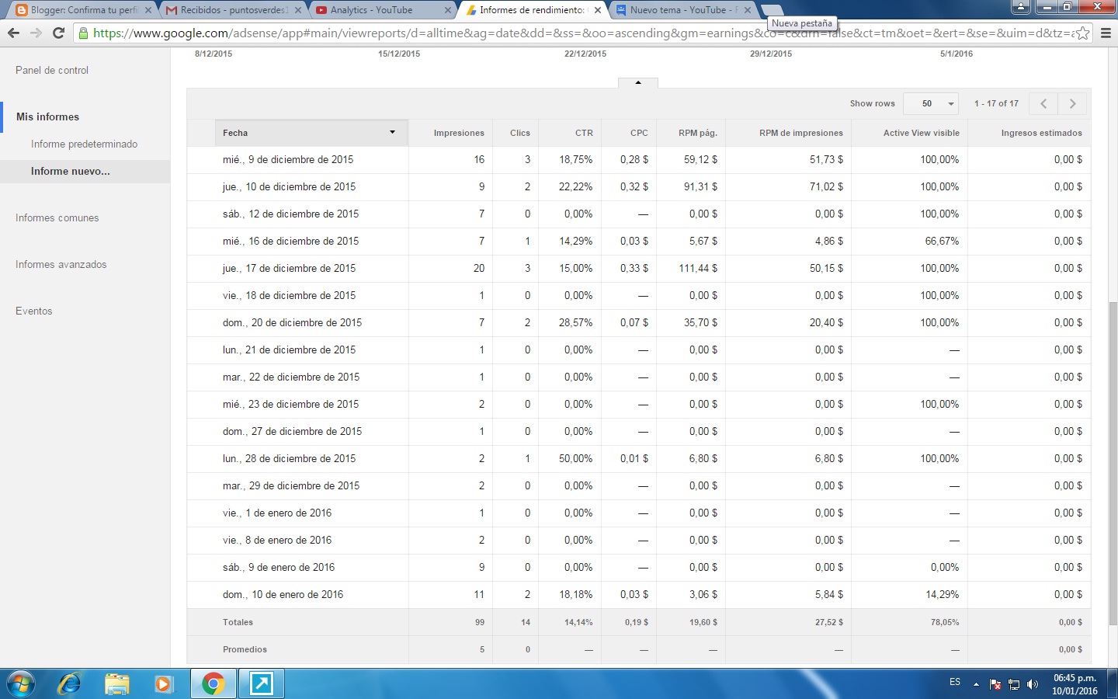1118x699 pixels.
Task: Sort table by Clics column
Action: [520, 133]
